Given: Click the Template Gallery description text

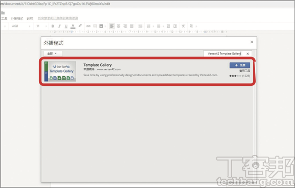Looking at the screenshot, I should [x=150, y=75].
